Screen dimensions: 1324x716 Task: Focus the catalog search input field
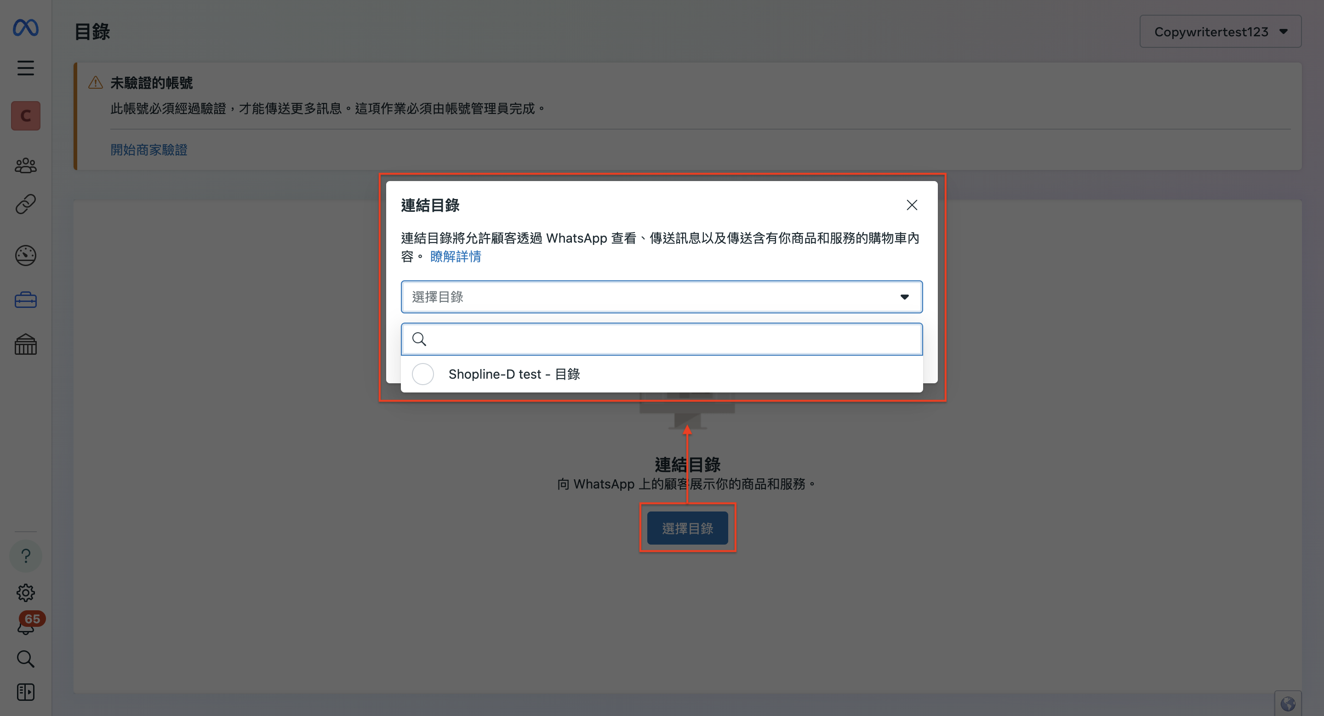point(662,339)
